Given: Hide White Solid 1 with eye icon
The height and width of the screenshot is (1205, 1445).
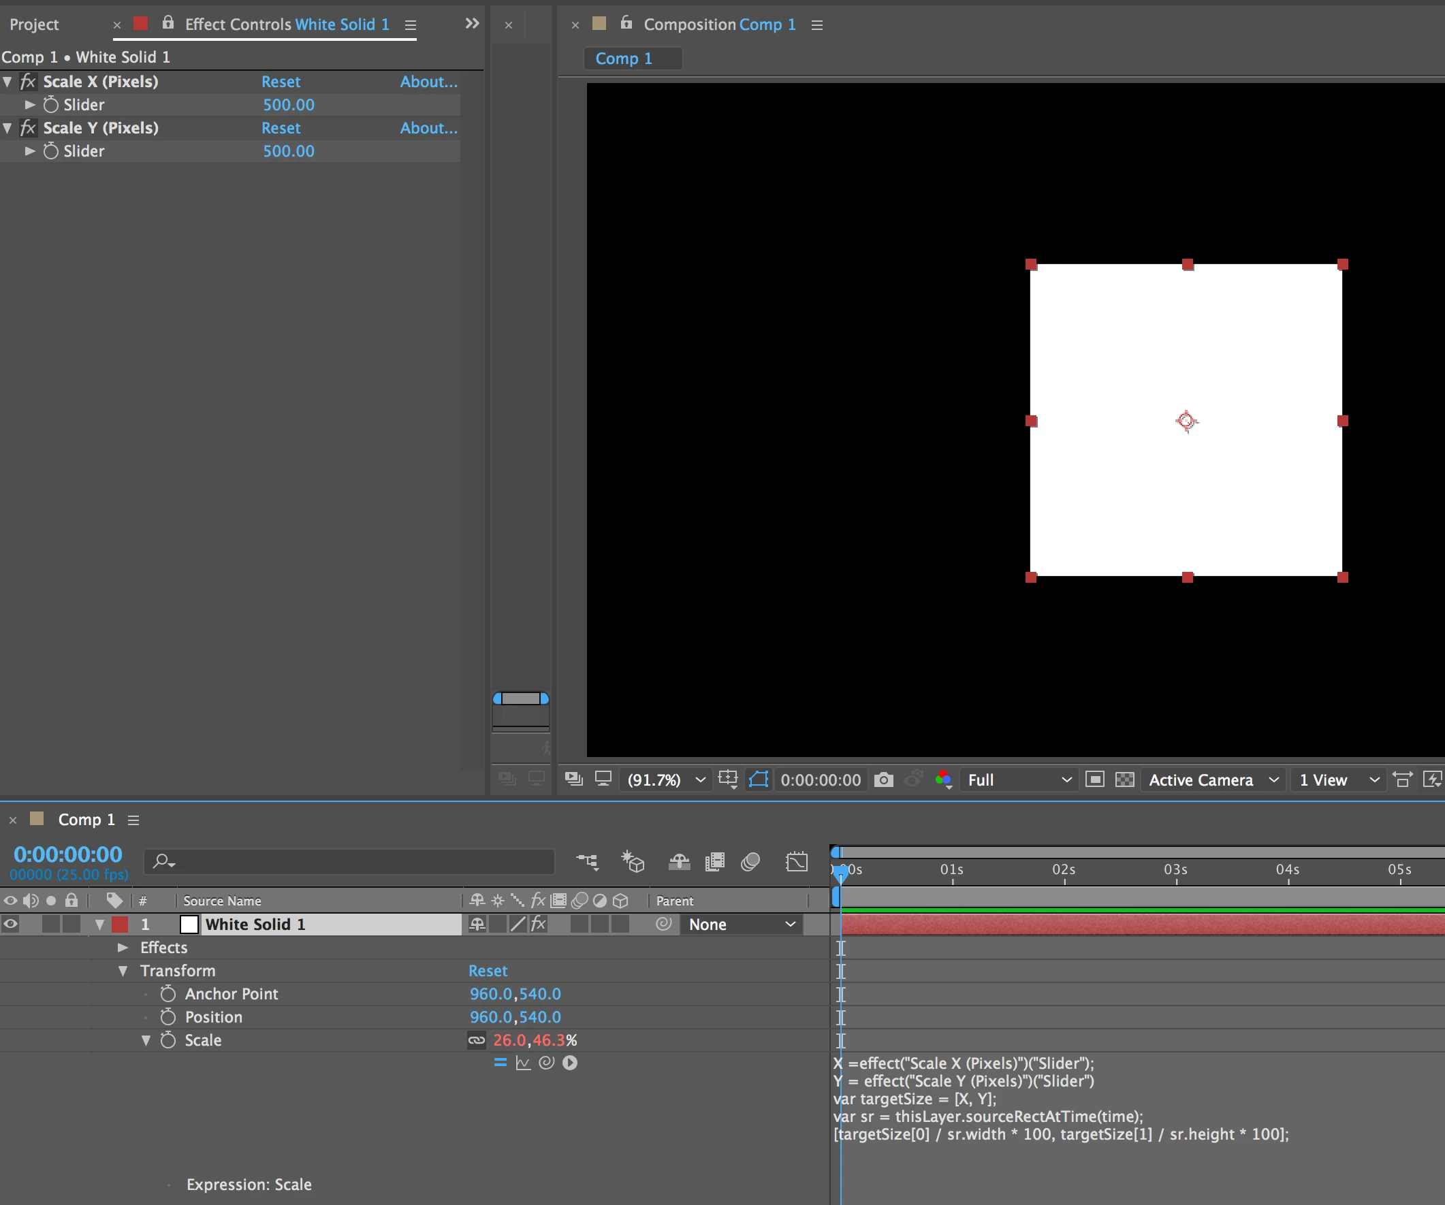Looking at the screenshot, I should tap(10, 924).
